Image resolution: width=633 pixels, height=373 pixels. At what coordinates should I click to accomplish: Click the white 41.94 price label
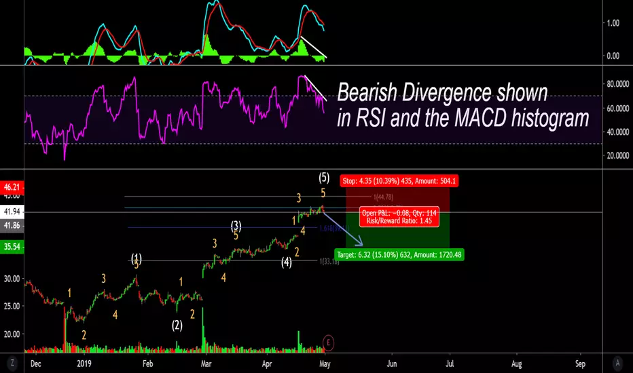coord(12,212)
